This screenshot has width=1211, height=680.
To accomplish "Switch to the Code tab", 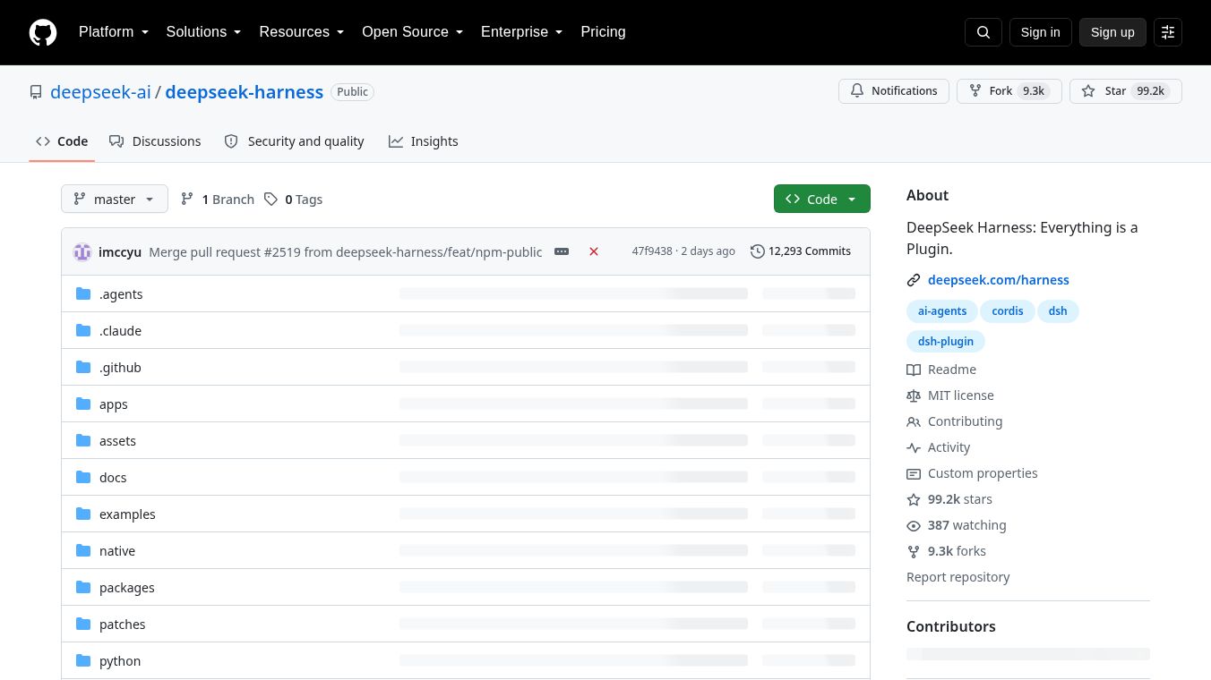I will (62, 141).
